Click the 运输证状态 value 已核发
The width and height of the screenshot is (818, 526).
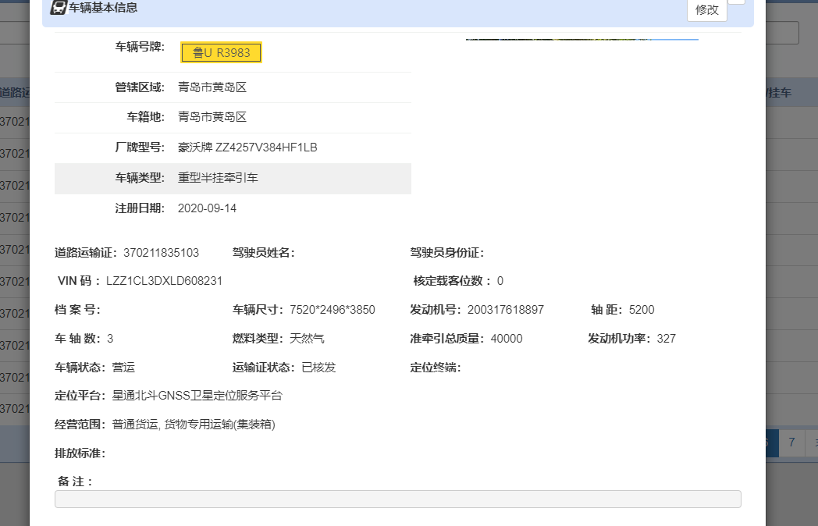point(318,368)
